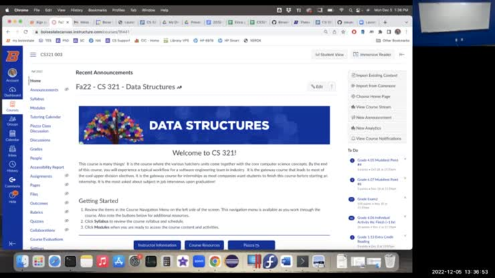This screenshot has height=278, width=495.
Task: Click the Student View button
Action: click(329, 54)
